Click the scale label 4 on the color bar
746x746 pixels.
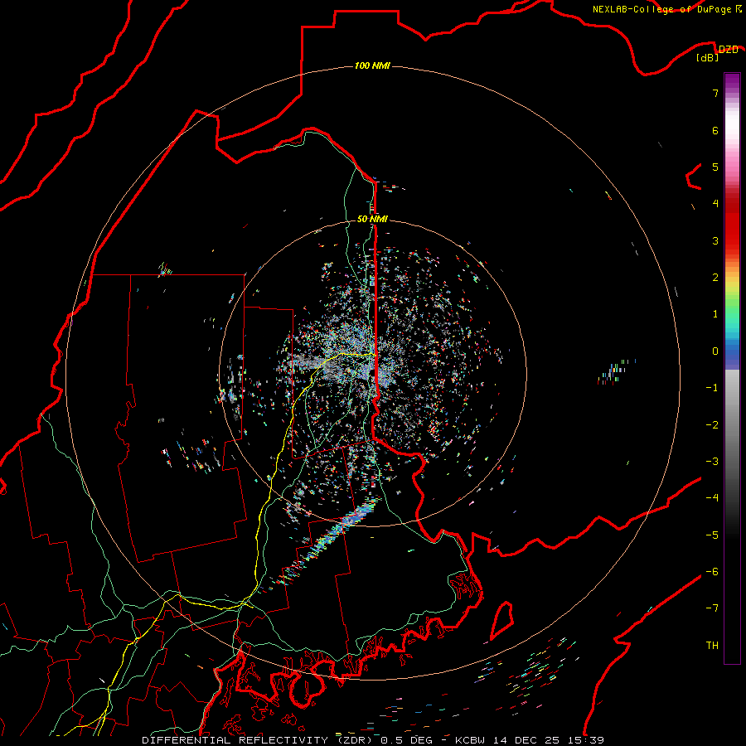click(x=715, y=204)
